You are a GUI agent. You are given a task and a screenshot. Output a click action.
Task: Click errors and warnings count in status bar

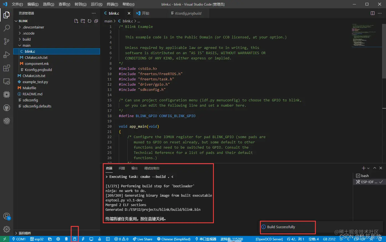[121, 239]
